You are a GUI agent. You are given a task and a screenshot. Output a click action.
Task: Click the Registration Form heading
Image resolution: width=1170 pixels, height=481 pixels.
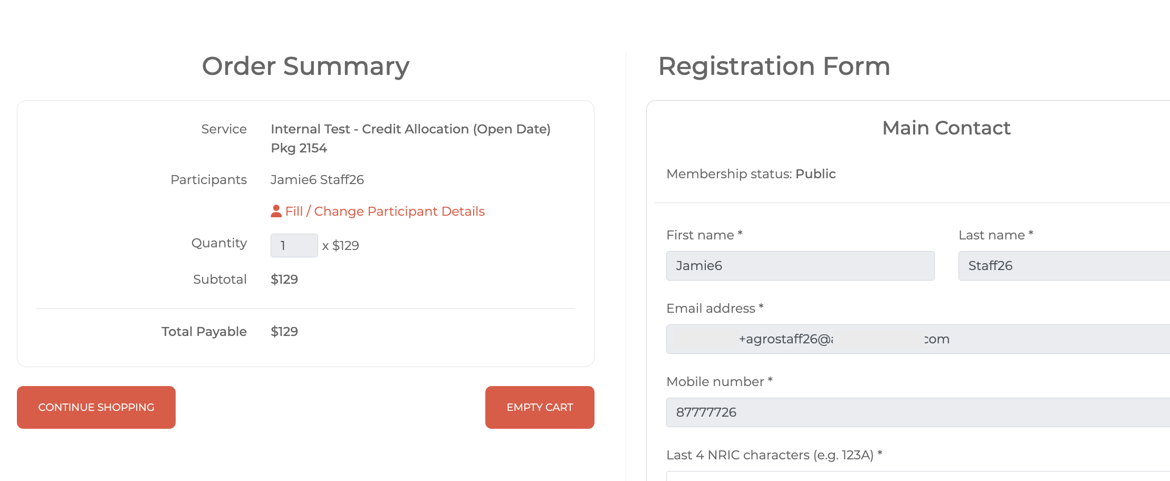774,66
